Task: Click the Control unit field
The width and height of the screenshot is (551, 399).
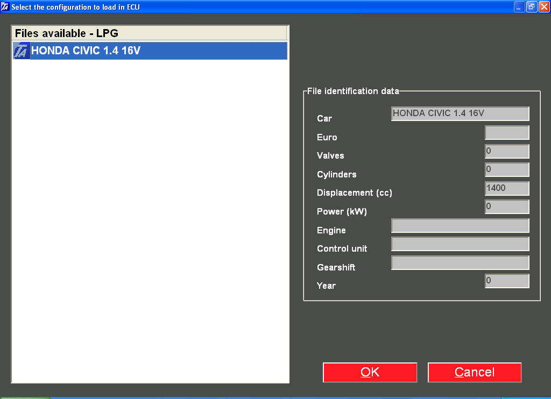Action: (460, 244)
